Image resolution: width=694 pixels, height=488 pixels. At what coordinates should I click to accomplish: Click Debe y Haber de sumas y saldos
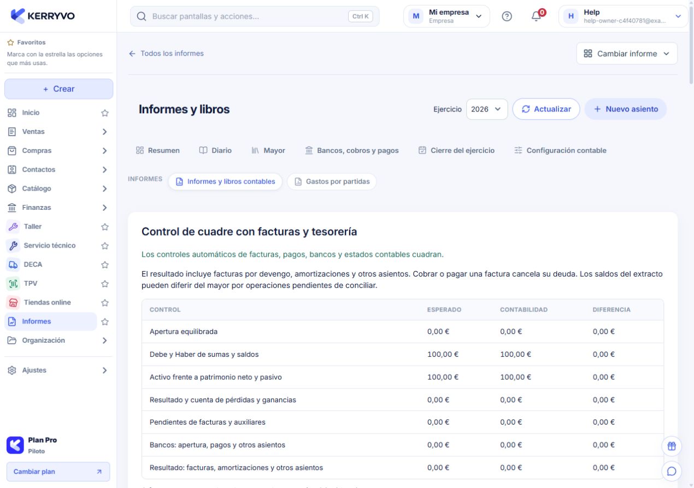204,354
